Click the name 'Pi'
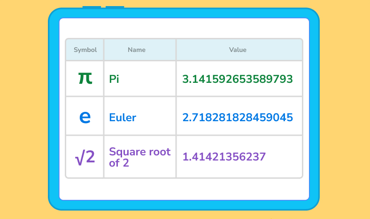The width and height of the screenshot is (370, 219). [x=114, y=79]
